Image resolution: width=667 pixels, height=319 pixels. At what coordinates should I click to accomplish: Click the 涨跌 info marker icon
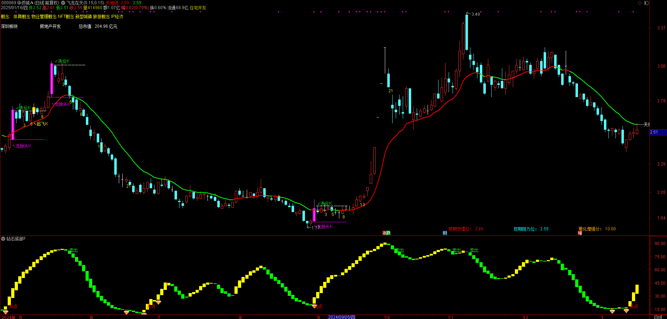386,233
